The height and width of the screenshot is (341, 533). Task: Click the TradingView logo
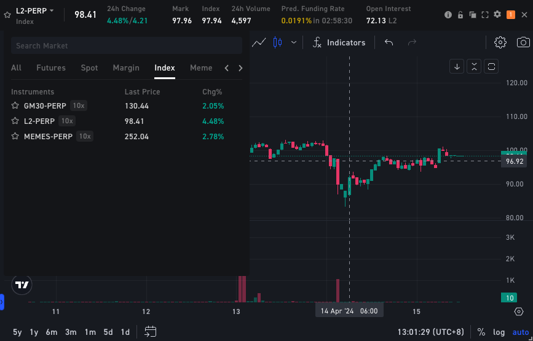(22, 285)
